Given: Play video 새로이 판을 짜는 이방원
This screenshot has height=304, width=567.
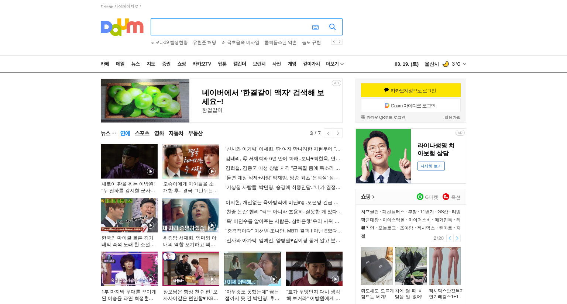Looking at the screenshot, I should tap(150, 171).
